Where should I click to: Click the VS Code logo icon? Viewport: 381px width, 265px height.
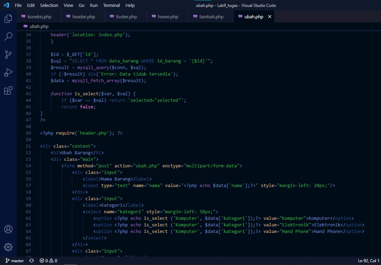[x=6, y=5]
